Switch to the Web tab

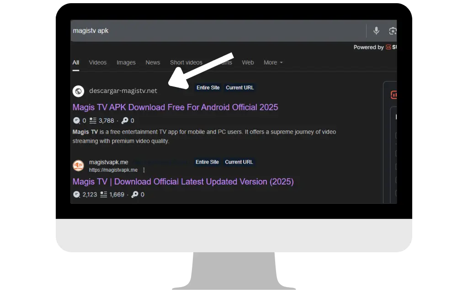(248, 62)
